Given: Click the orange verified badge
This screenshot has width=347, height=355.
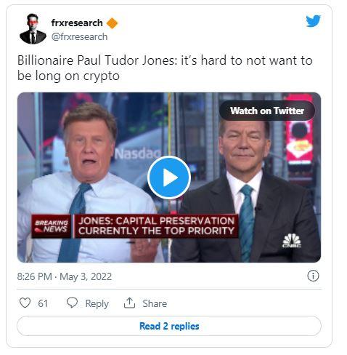Looking at the screenshot, I should tap(112, 23).
